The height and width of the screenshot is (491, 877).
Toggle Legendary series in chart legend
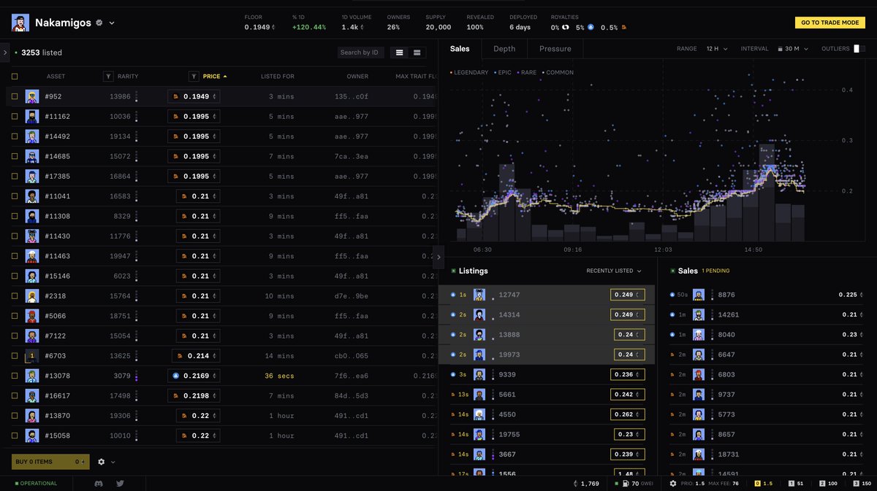point(469,72)
